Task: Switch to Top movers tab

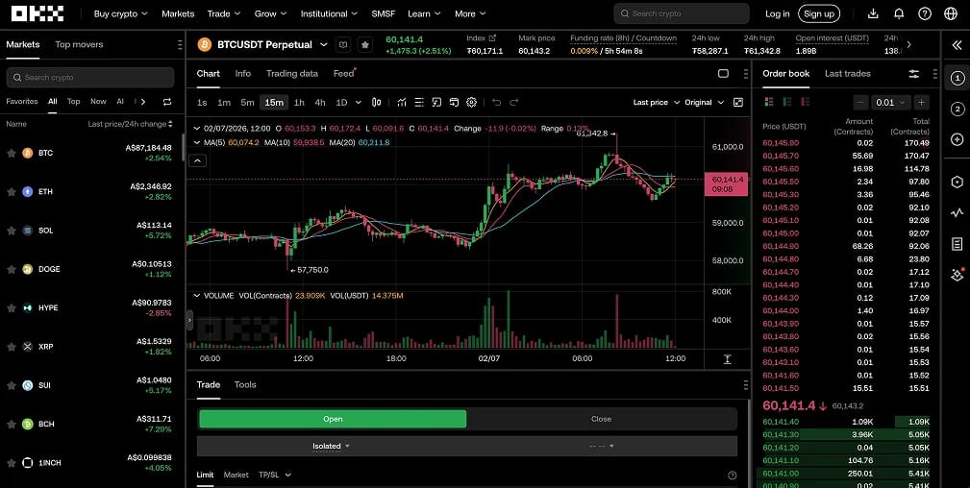Action: (x=79, y=44)
